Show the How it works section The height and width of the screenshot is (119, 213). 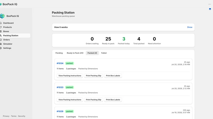pos(190,27)
